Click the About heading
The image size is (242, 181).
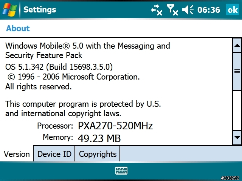pyautogui.click(x=18, y=28)
